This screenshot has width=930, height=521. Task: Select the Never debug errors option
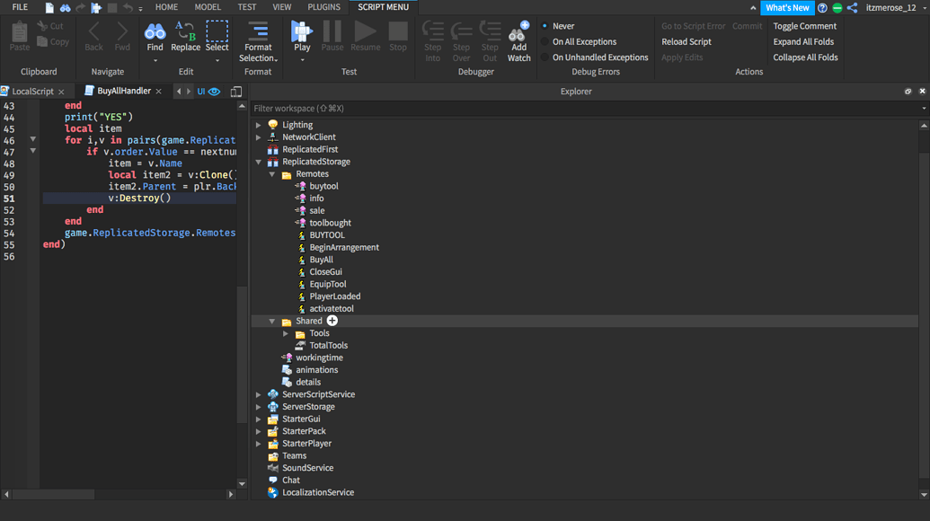557,26
